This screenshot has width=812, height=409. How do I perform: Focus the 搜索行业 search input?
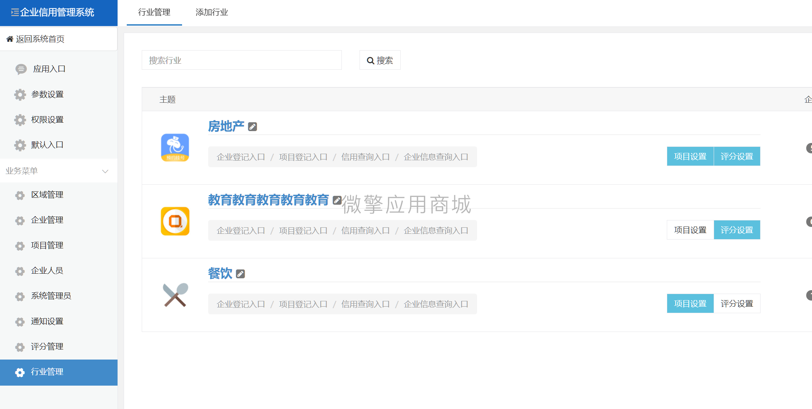click(242, 60)
